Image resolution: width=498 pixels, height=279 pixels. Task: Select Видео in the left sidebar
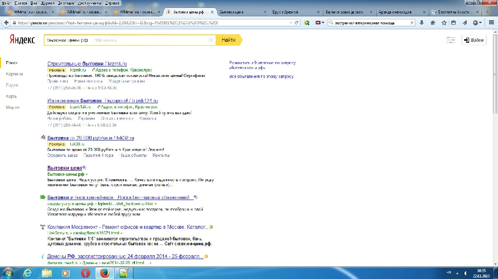(12, 85)
